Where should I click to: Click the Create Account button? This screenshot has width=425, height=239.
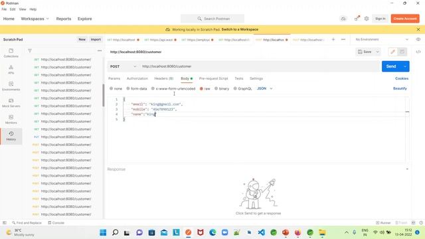click(405, 19)
